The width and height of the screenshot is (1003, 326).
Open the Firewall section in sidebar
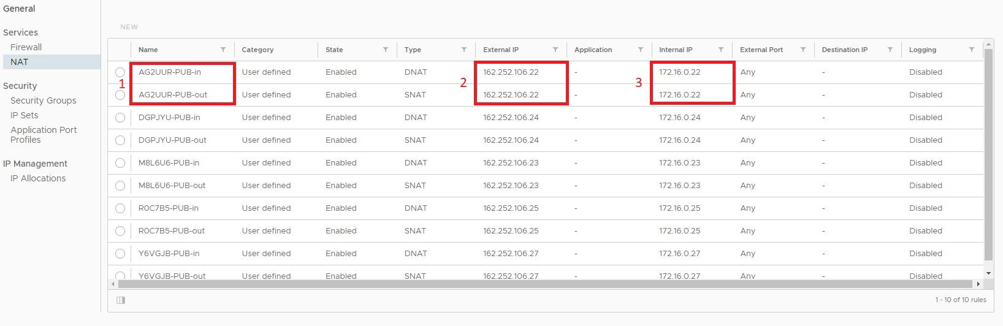point(26,47)
